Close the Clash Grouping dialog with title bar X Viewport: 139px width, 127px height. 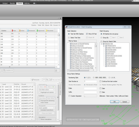click(129, 27)
